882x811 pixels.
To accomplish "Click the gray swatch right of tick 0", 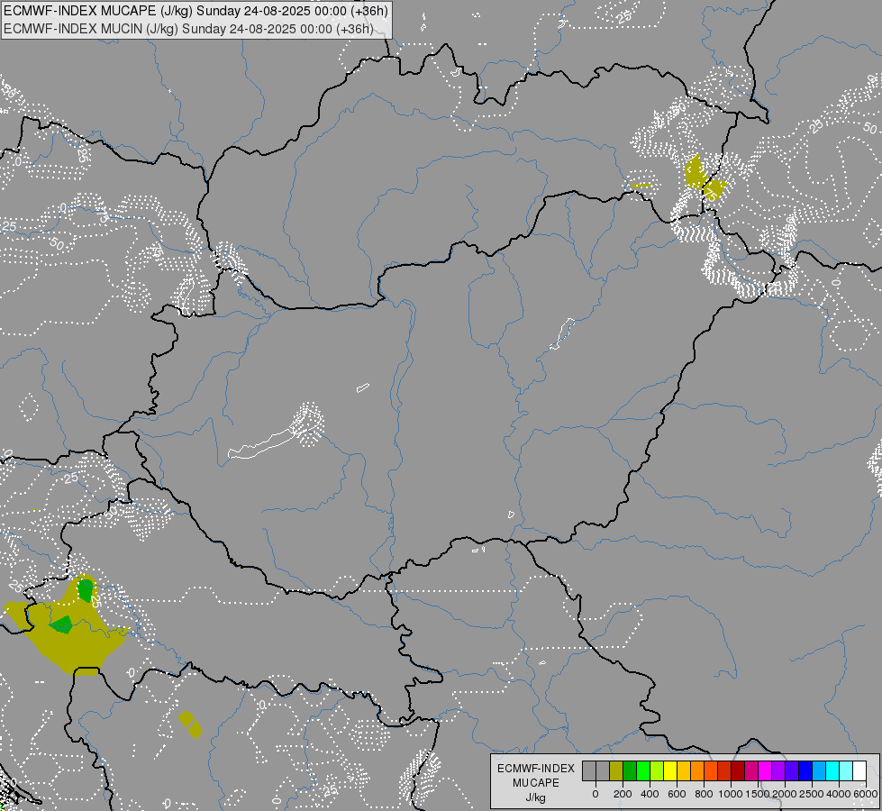I will click(603, 770).
